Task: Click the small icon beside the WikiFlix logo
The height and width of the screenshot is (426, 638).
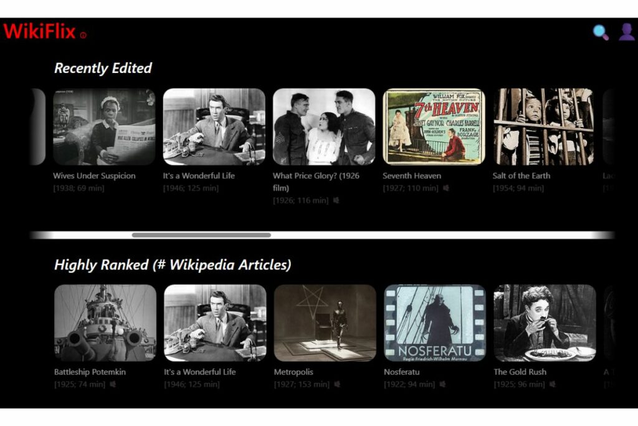Action: click(85, 33)
